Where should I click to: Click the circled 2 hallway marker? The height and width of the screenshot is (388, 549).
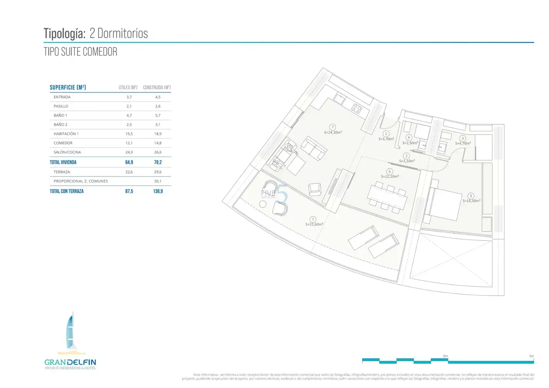pyautogui.click(x=406, y=156)
